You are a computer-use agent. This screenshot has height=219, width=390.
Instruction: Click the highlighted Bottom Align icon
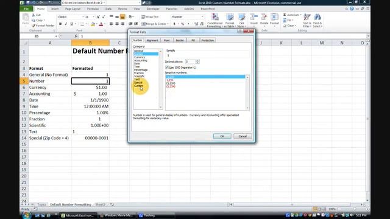tap(122, 17)
